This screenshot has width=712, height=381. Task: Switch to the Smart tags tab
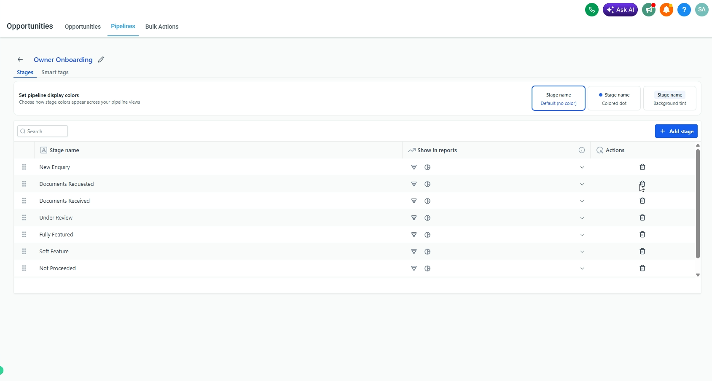pyautogui.click(x=55, y=72)
